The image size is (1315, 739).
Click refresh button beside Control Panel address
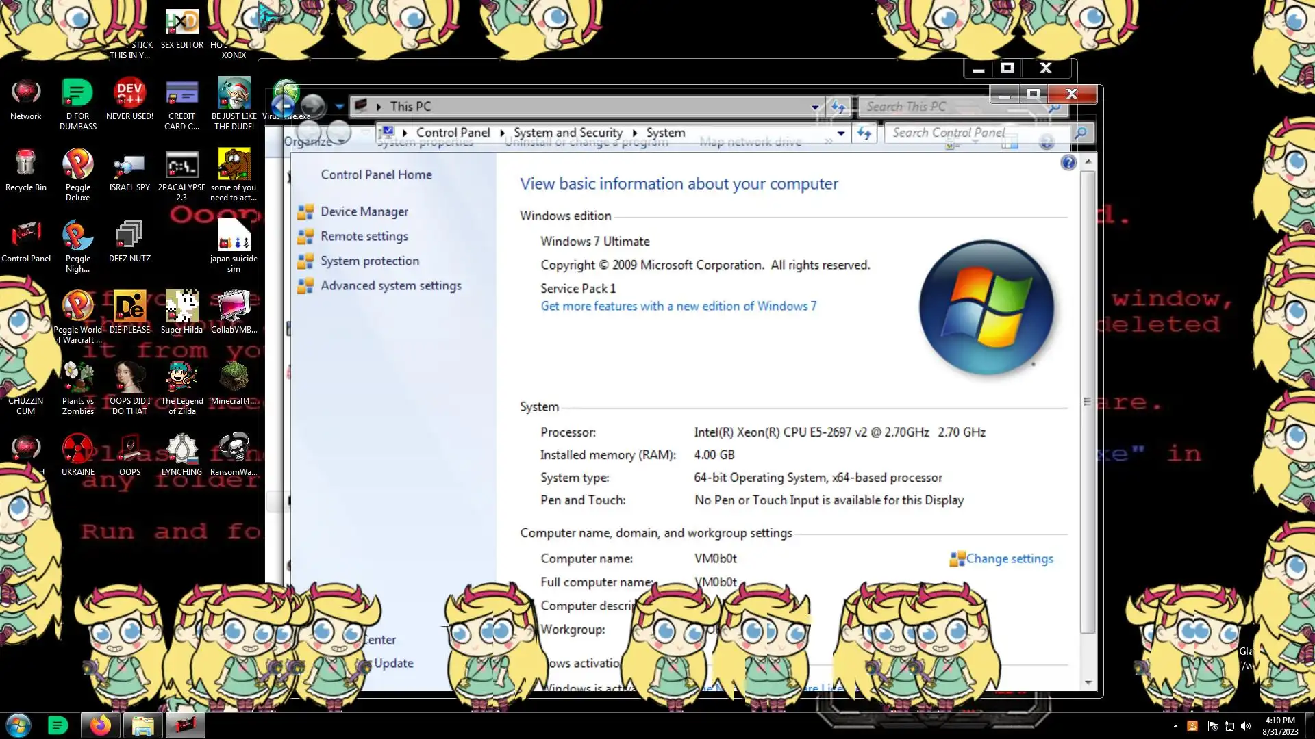(x=864, y=133)
